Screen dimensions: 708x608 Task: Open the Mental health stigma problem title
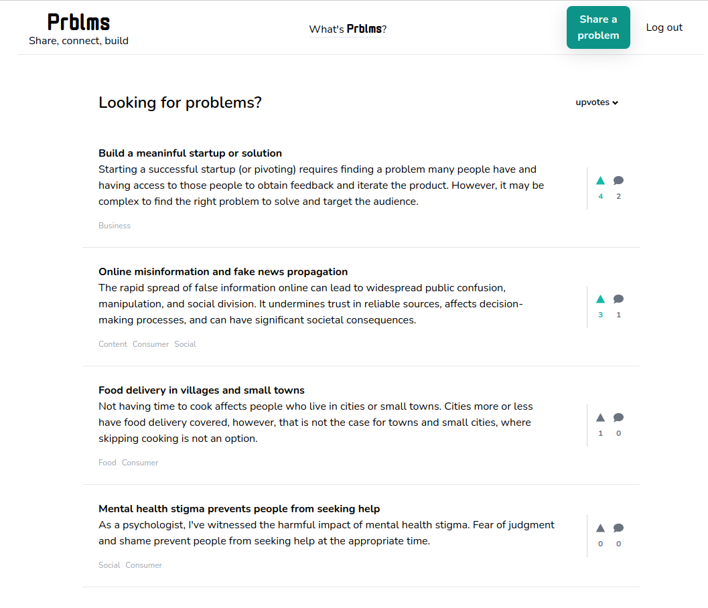[239, 509]
